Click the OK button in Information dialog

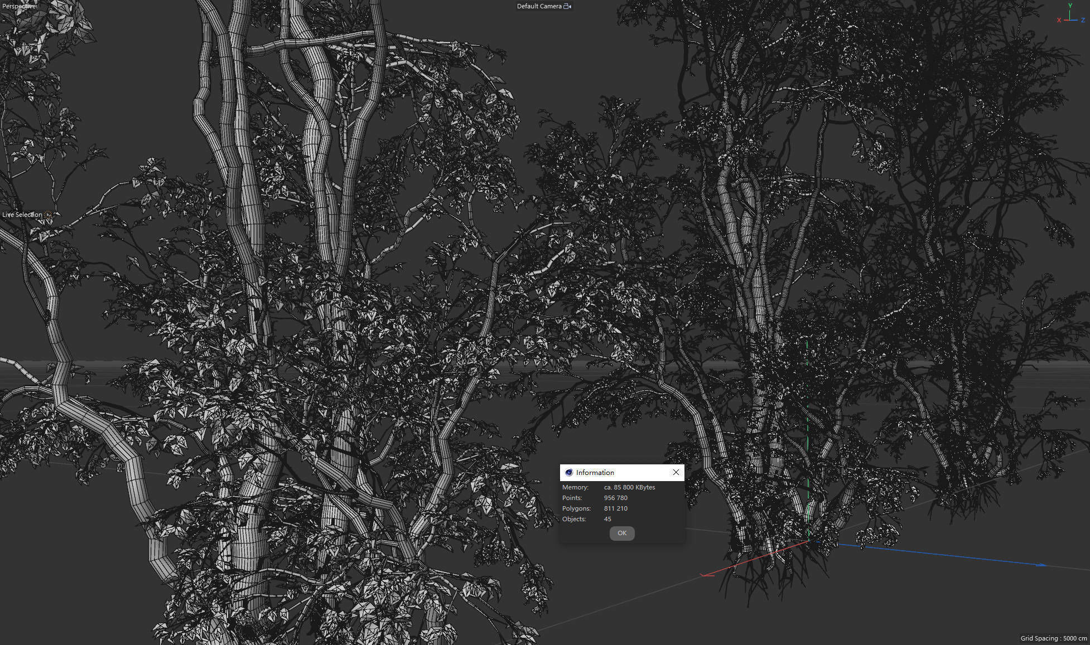[621, 533]
